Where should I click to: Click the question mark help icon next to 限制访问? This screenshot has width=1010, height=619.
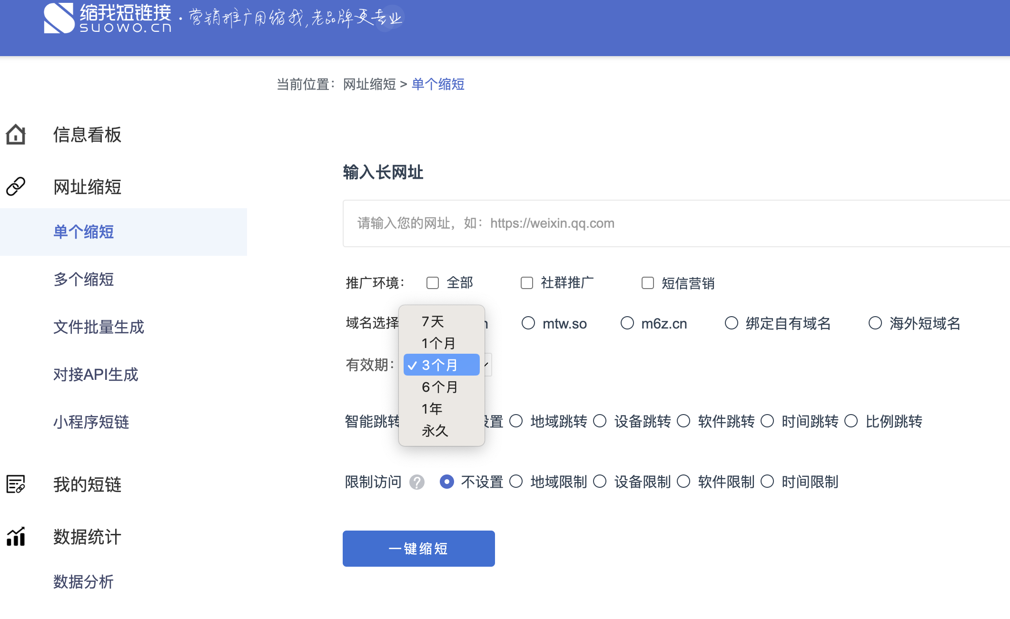(417, 482)
